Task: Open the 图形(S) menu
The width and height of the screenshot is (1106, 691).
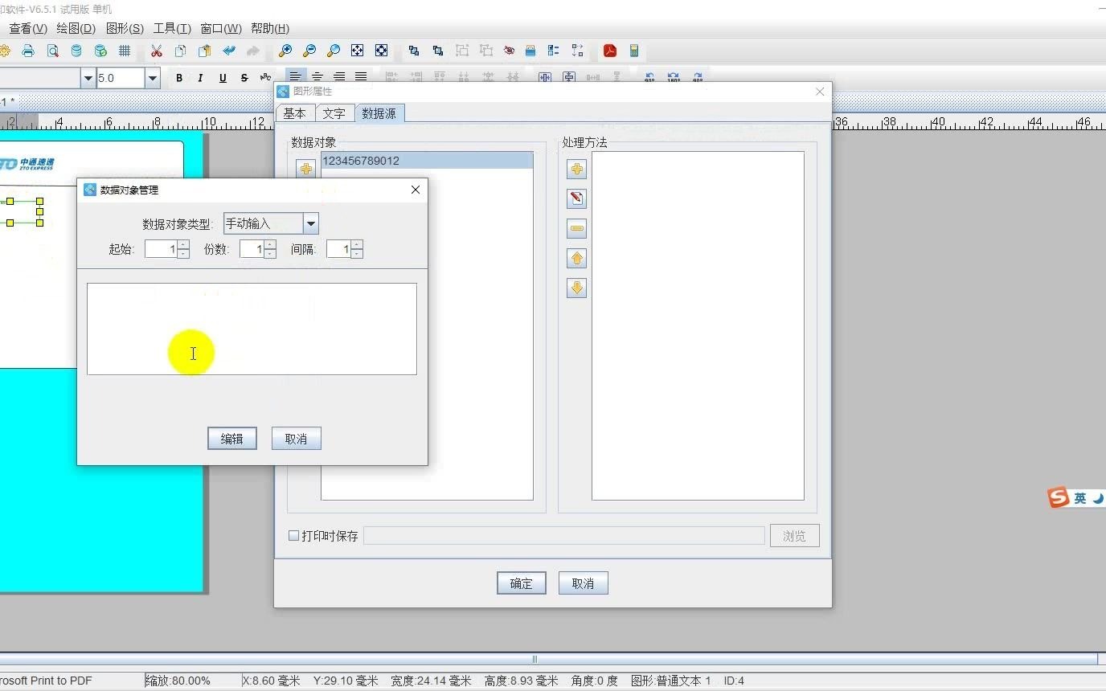Action: tap(125, 28)
